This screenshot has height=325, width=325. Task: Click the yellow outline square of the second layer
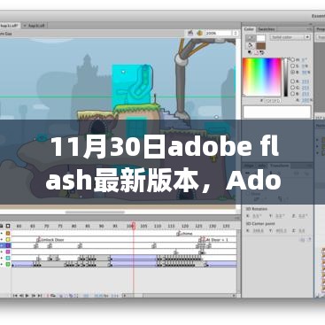click(8, 239)
